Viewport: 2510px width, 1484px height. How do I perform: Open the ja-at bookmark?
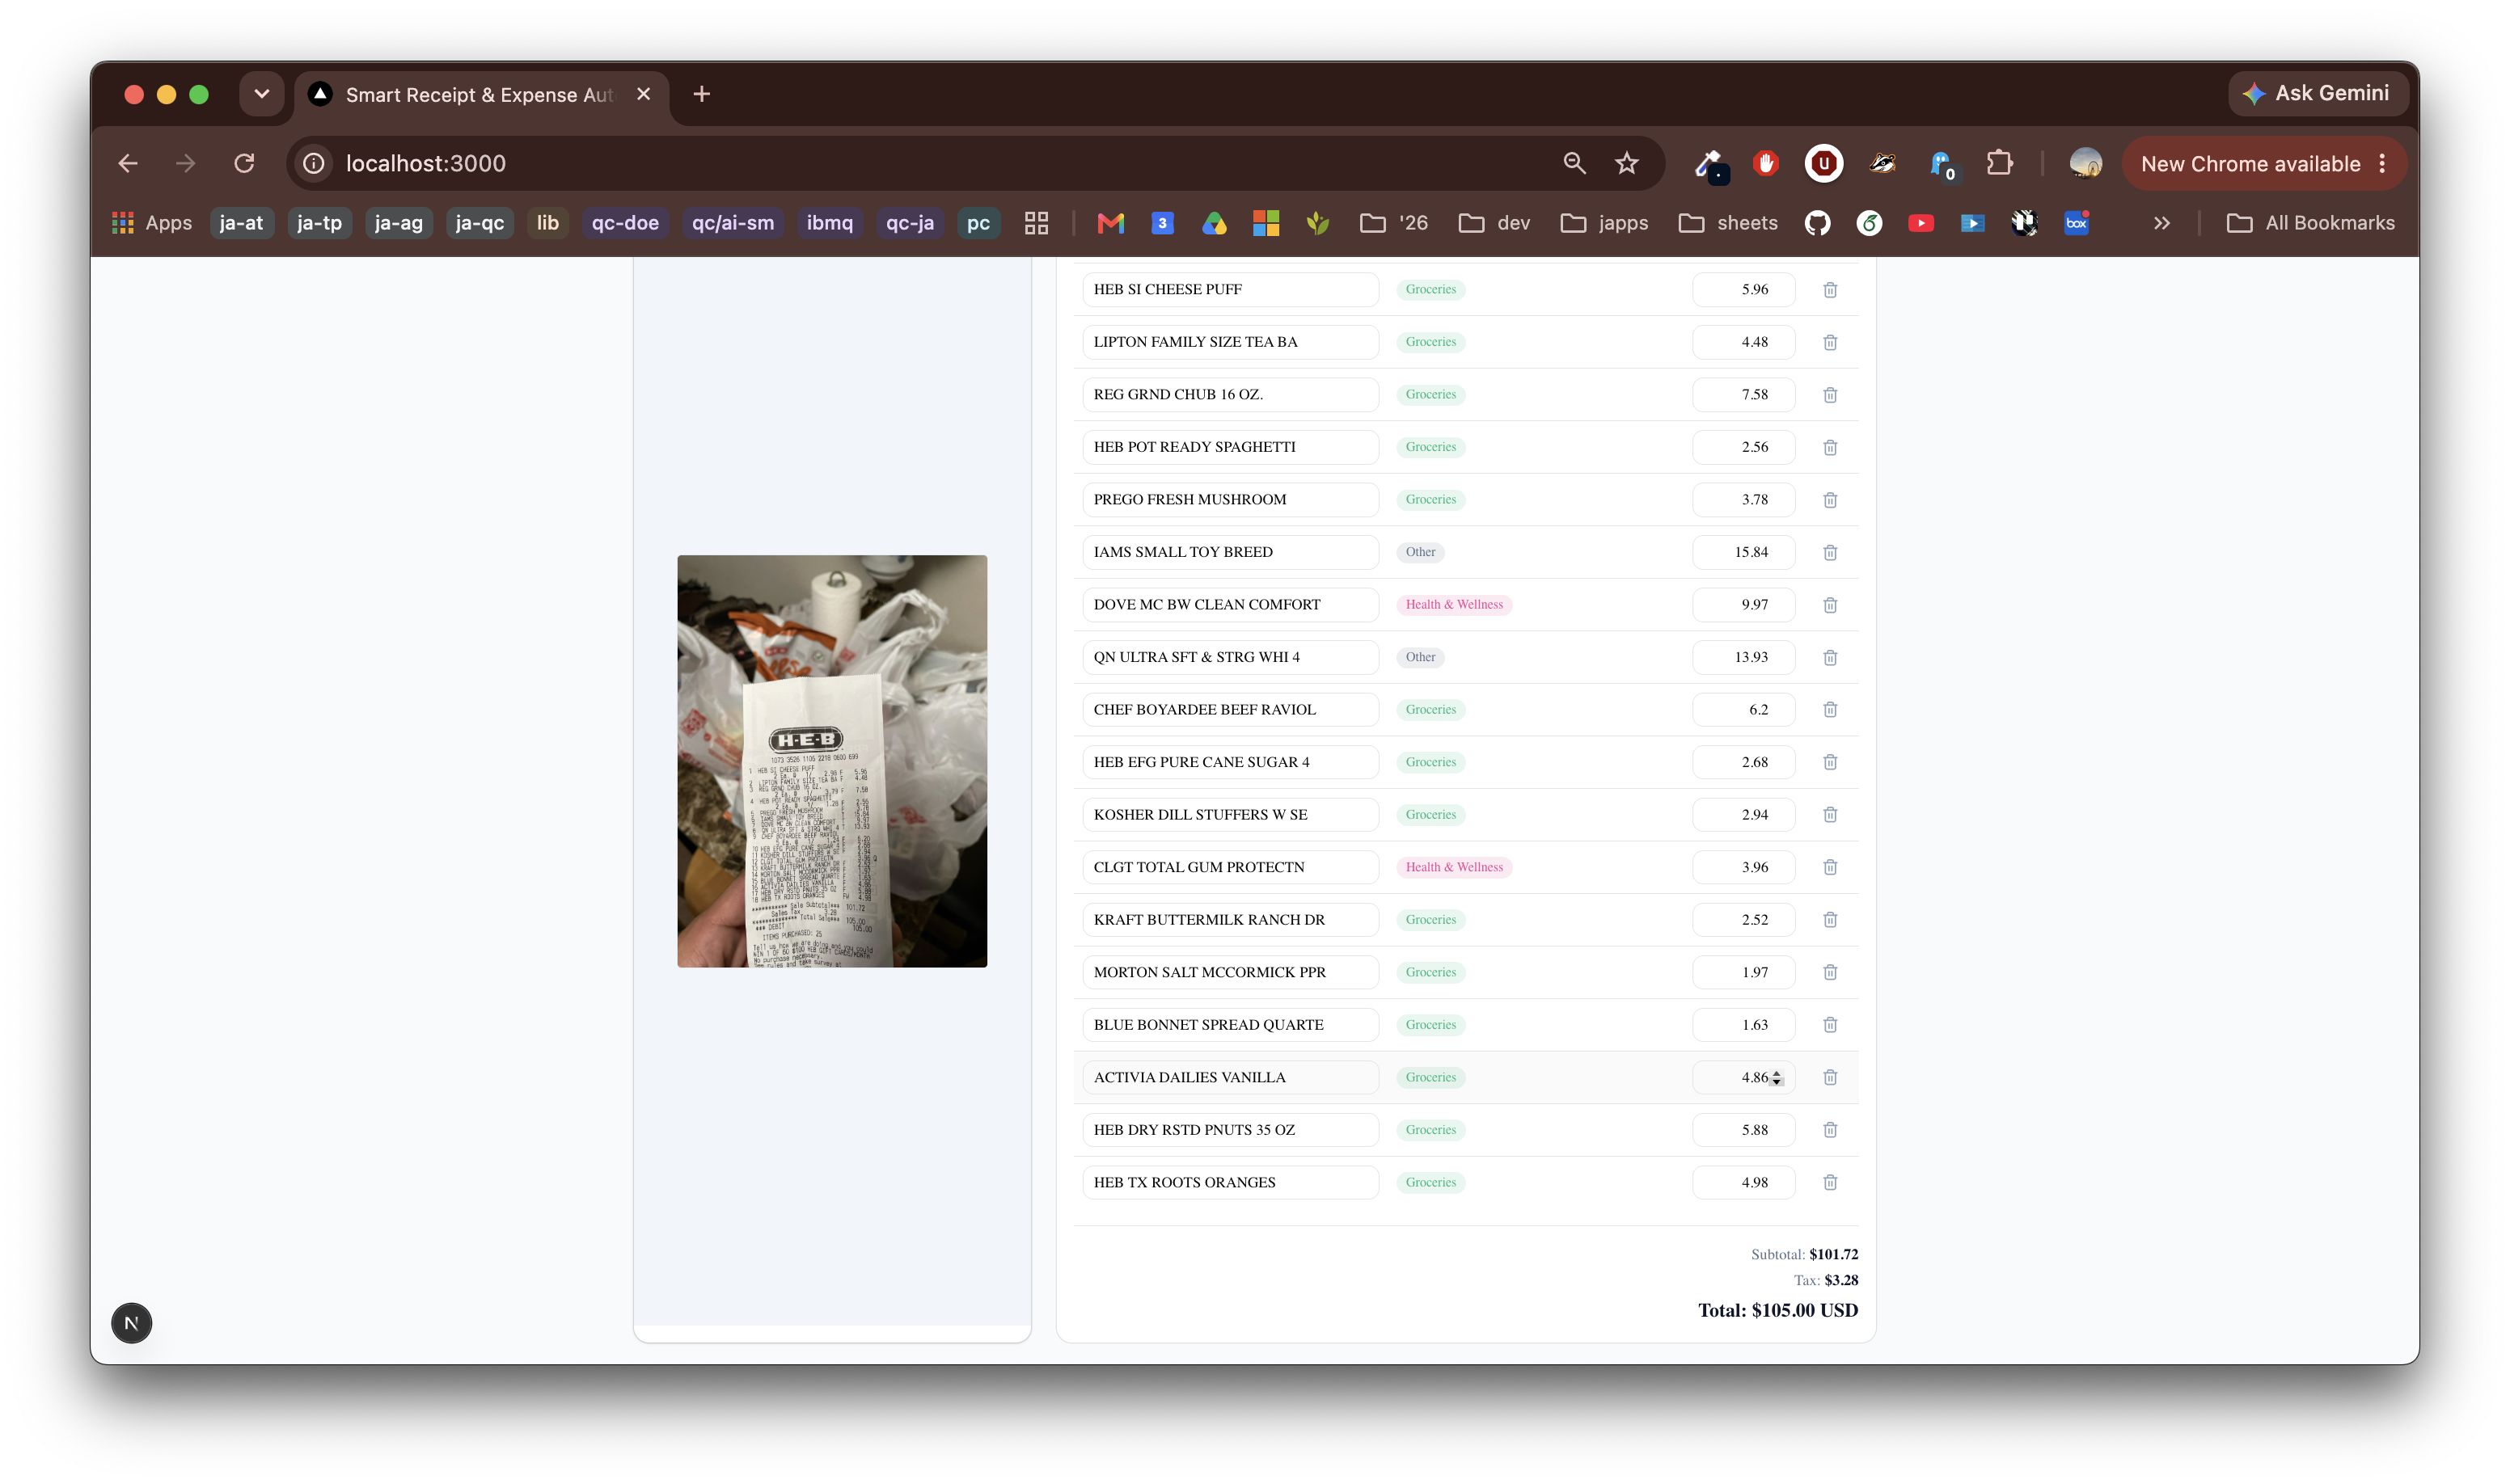241,223
